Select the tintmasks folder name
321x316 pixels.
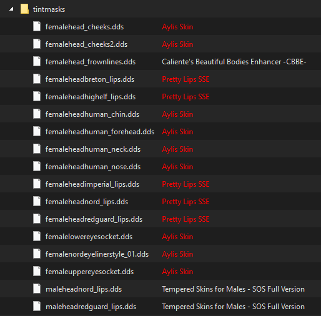click(x=49, y=9)
